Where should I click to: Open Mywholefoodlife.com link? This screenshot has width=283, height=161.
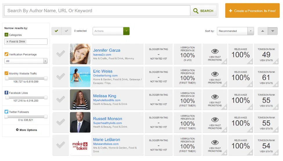[107, 100]
